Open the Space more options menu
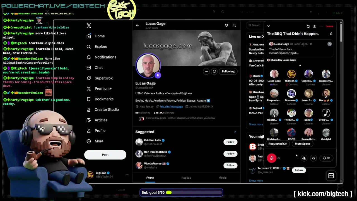 (321, 26)
